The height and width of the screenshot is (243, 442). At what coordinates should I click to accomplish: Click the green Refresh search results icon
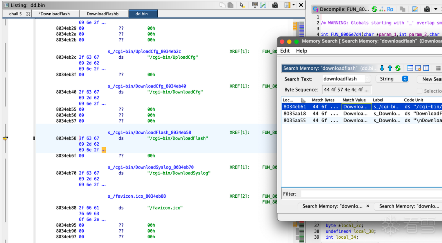(x=398, y=68)
